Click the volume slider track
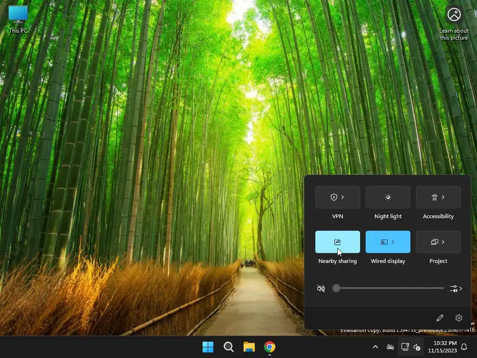Screen dimensions: 477x358 click(x=388, y=288)
